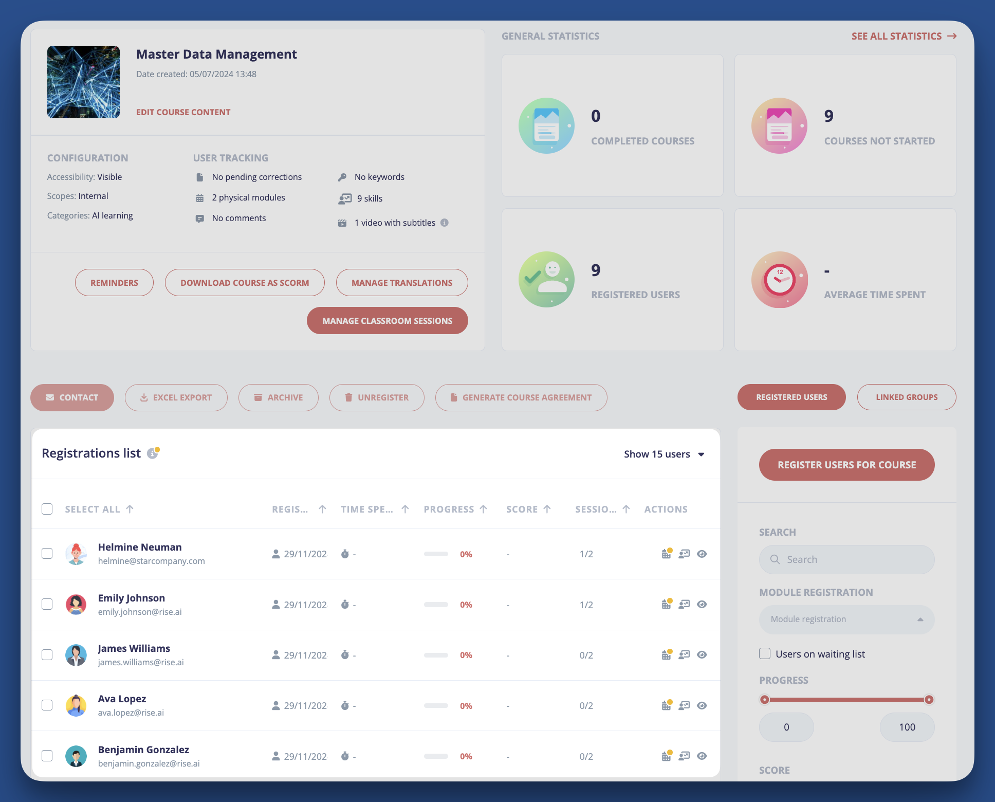This screenshot has height=802, width=995.
Task: Switch to Linked Groups tab
Action: pos(906,397)
